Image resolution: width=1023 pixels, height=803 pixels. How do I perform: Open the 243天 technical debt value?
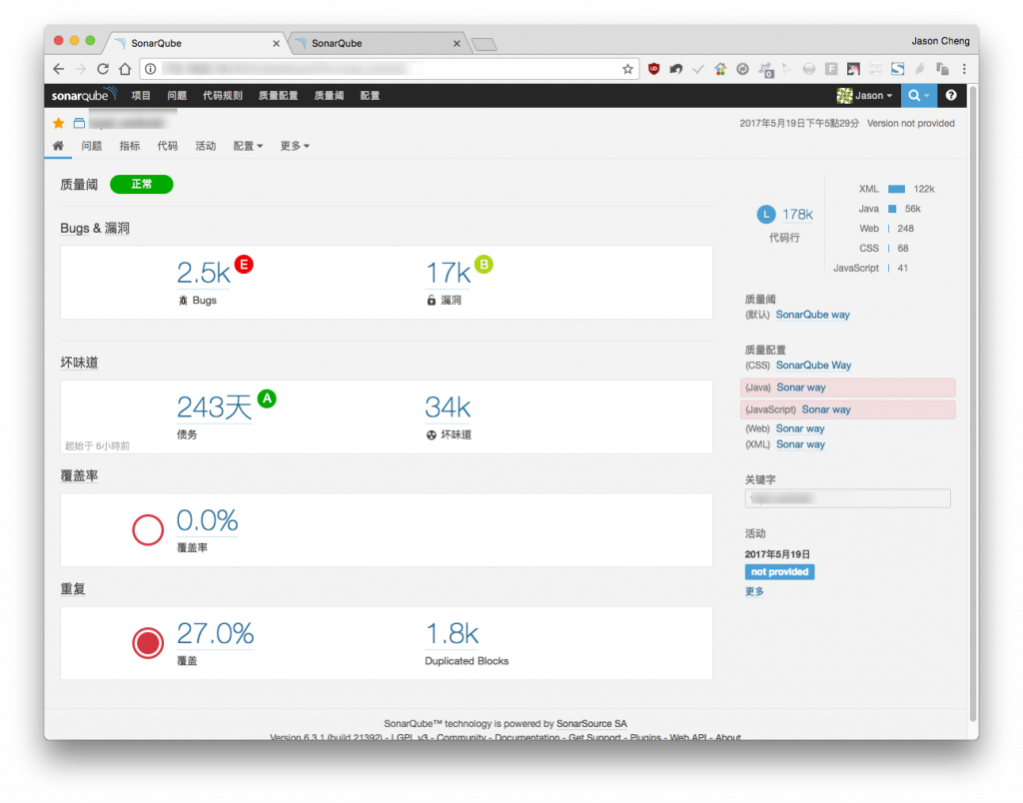pyautogui.click(x=215, y=407)
